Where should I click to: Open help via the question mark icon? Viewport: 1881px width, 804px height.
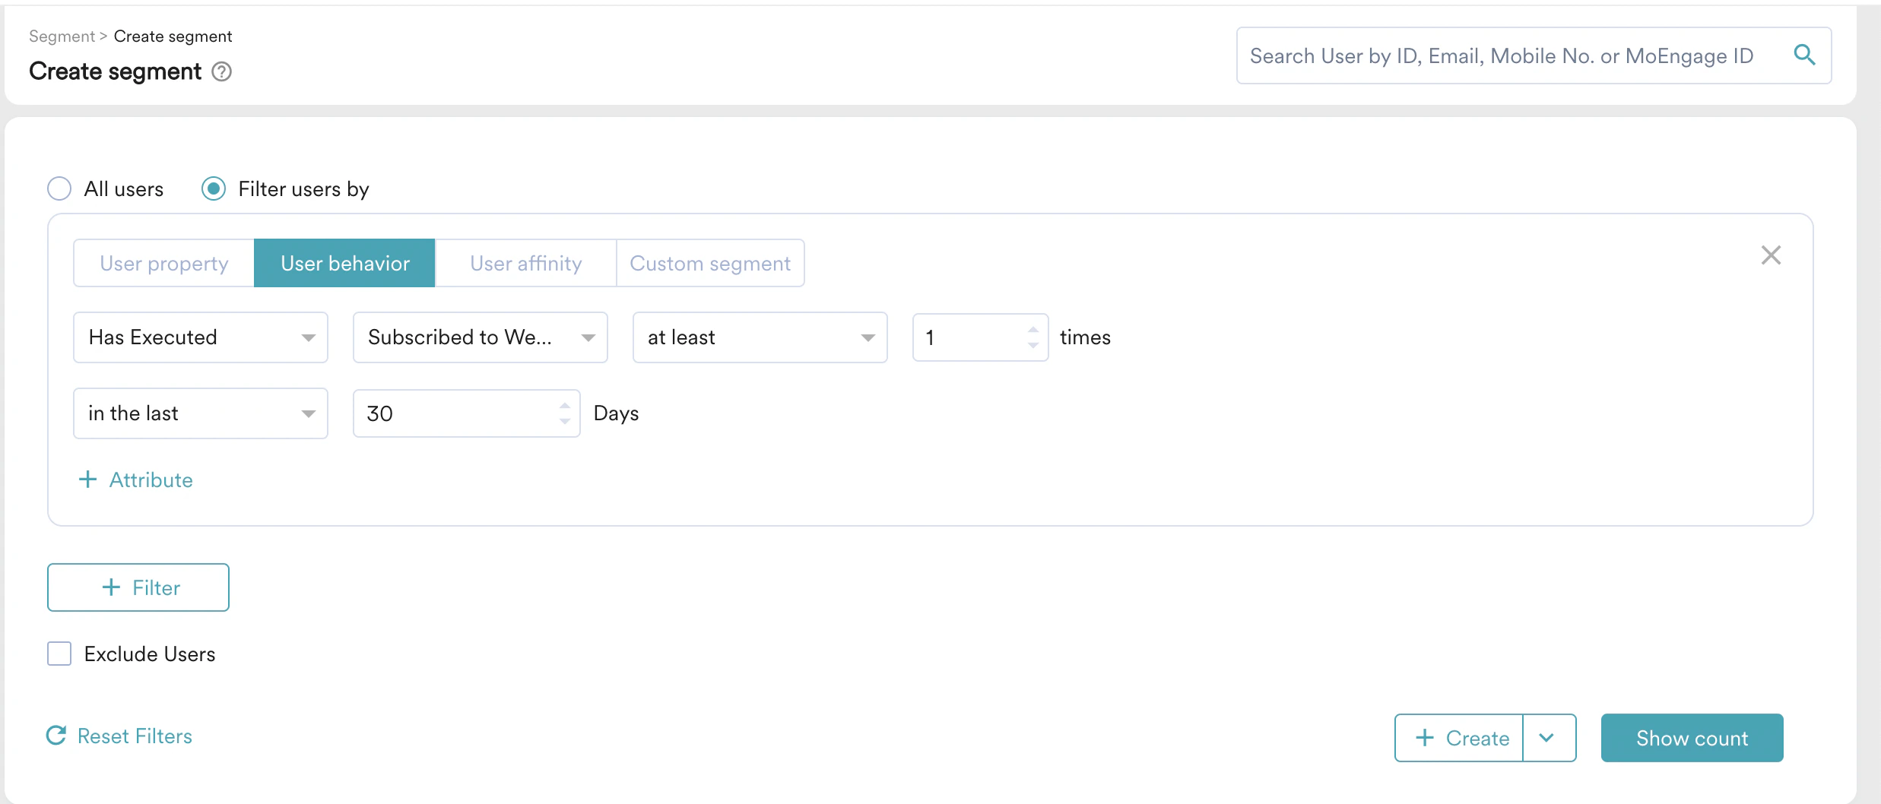(220, 72)
